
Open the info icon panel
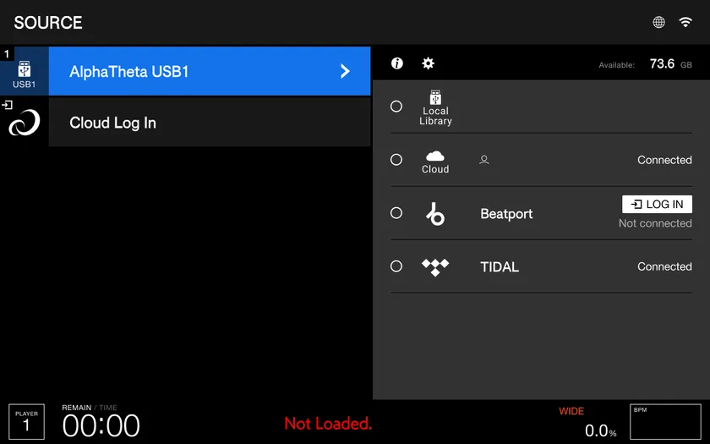pyautogui.click(x=397, y=63)
